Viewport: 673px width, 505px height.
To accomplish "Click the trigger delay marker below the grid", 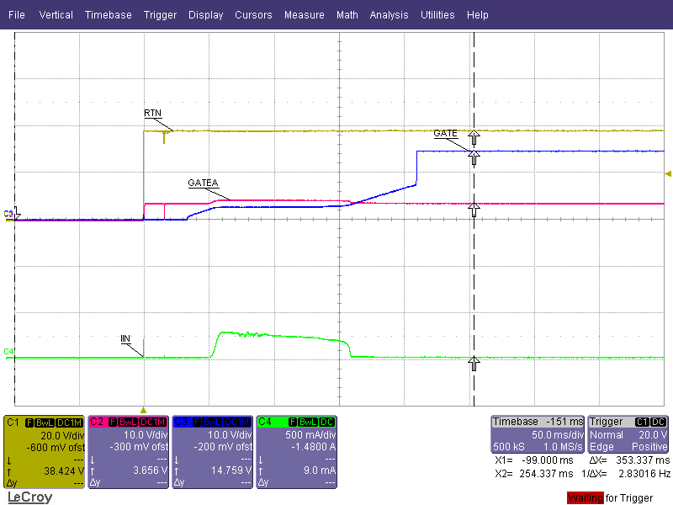I will 143,409.
